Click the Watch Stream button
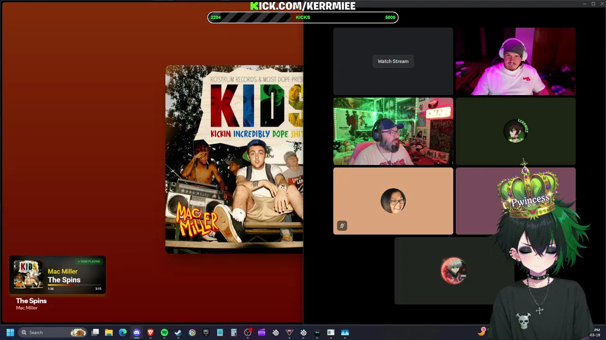The image size is (606, 340). click(393, 61)
